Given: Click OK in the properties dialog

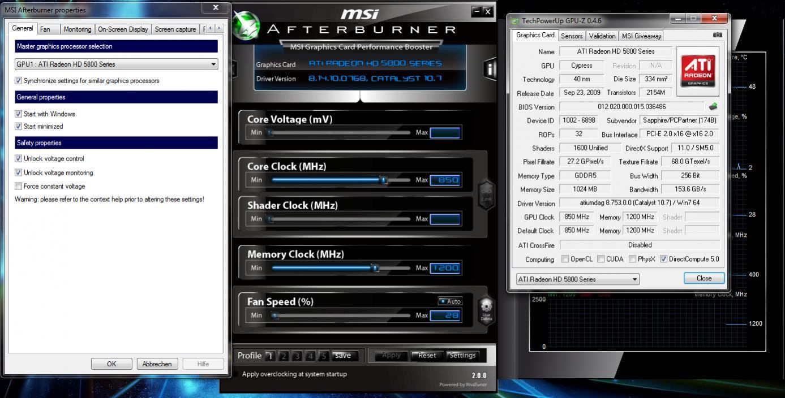Looking at the screenshot, I should coord(111,364).
